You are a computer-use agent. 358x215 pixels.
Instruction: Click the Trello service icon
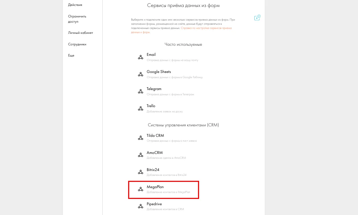click(x=140, y=109)
